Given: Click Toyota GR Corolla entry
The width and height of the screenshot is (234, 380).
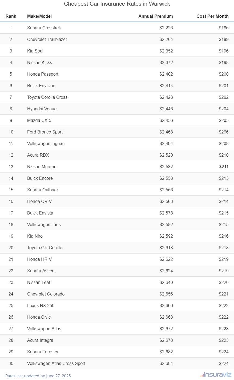Looking at the screenshot, I should (x=45, y=248).
